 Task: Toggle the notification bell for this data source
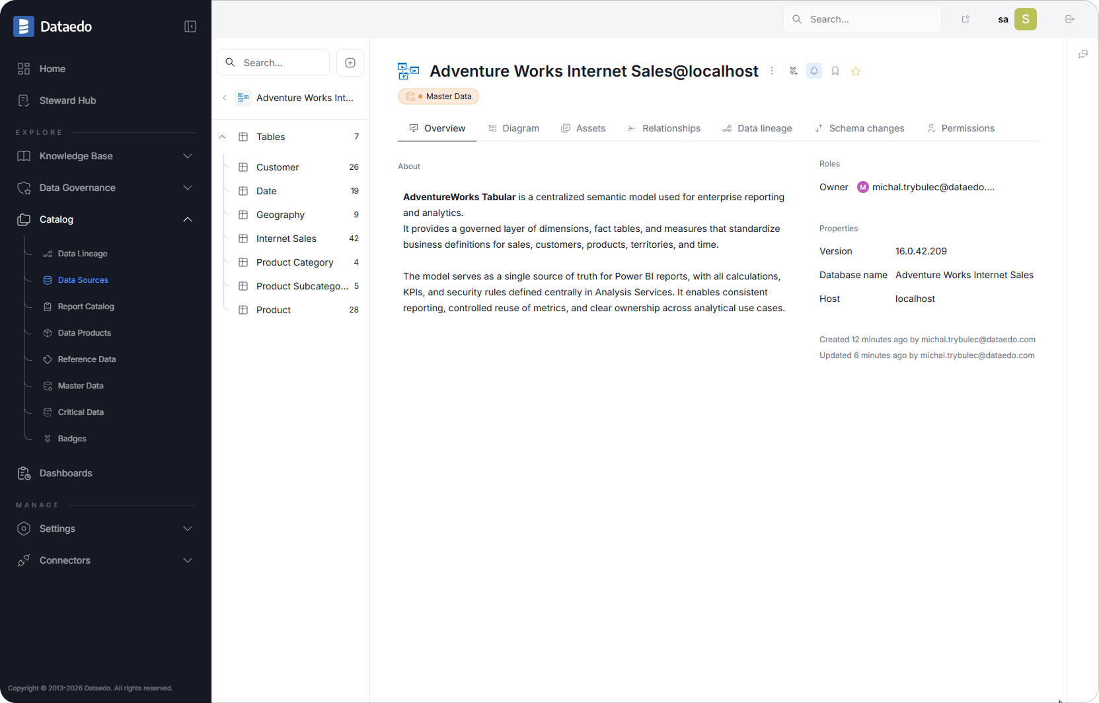click(x=814, y=71)
